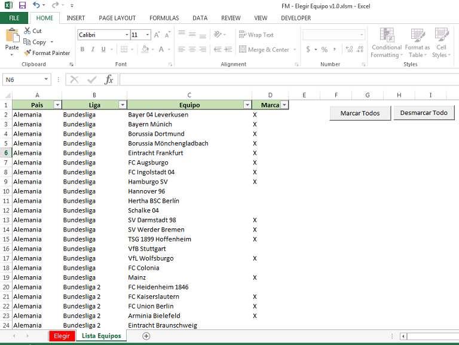Open the Pais column filter dropdown
Viewport: 459px width, 345px height.
pos(57,105)
